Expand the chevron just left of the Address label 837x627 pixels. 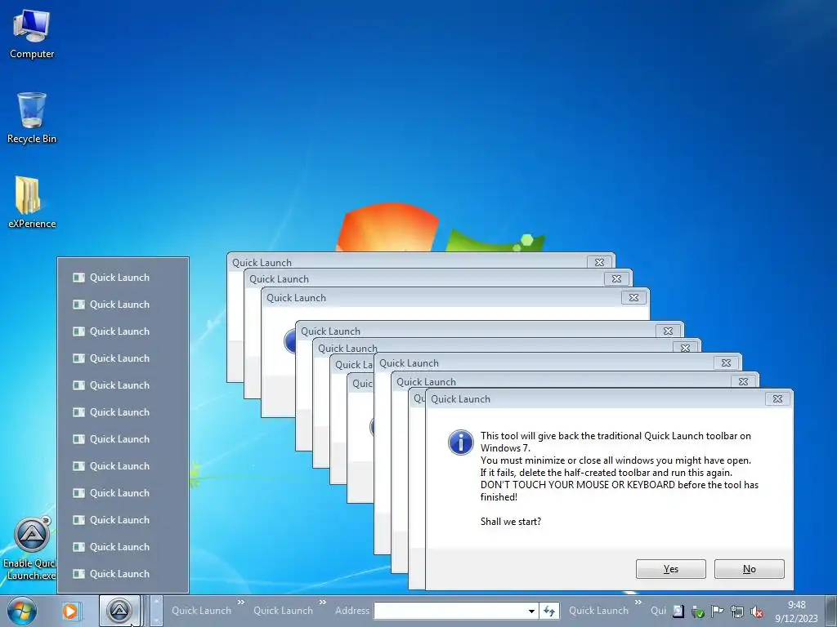322,602
